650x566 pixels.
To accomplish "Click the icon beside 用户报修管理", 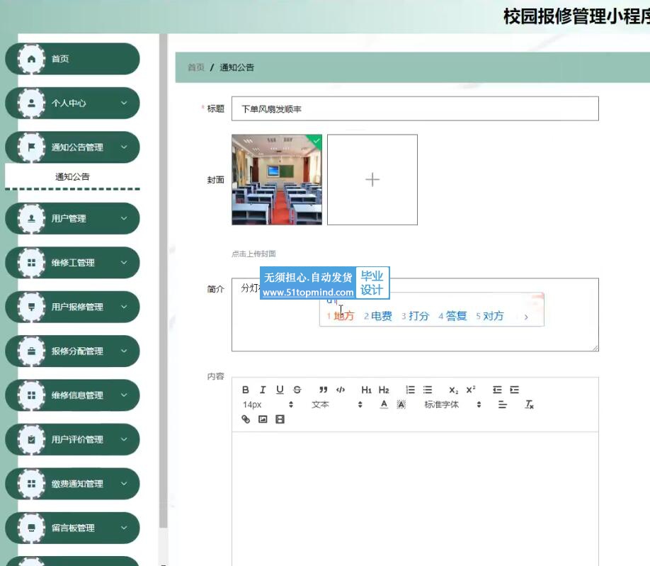I will (x=31, y=307).
